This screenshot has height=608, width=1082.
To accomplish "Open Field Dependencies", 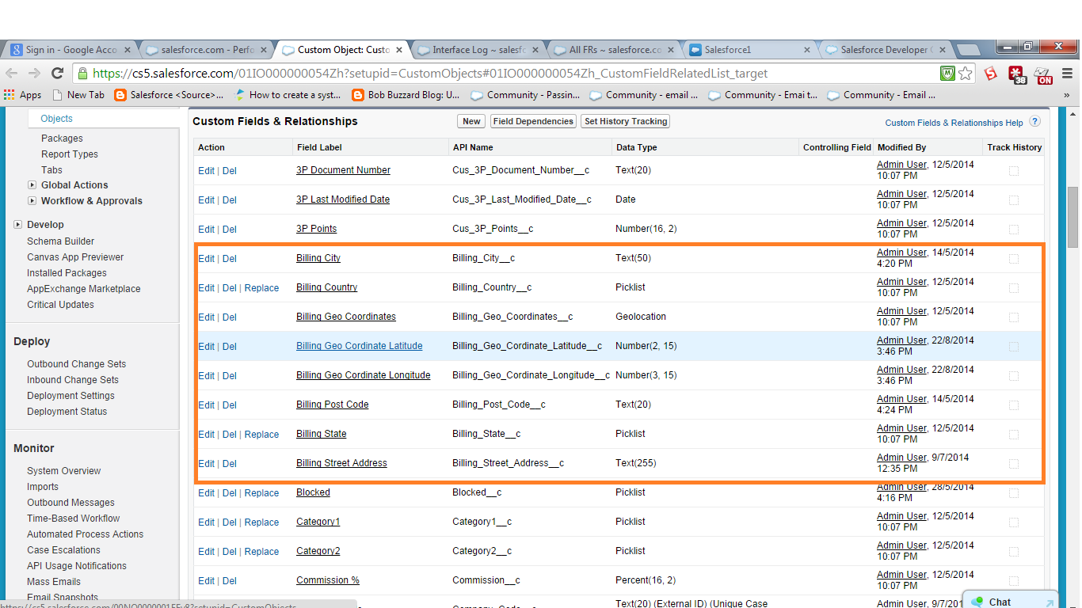I will coord(533,121).
